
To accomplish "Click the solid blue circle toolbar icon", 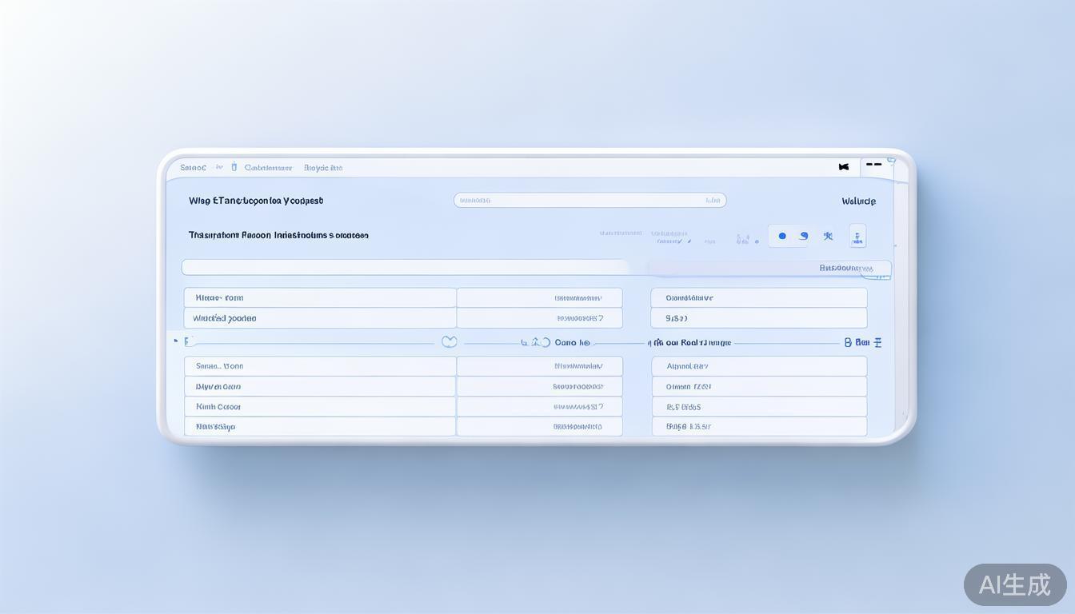I will coord(781,236).
